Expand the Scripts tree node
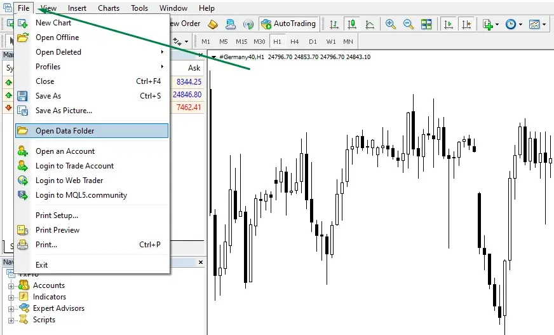Screen dimensions: 554x335 pos(11,320)
